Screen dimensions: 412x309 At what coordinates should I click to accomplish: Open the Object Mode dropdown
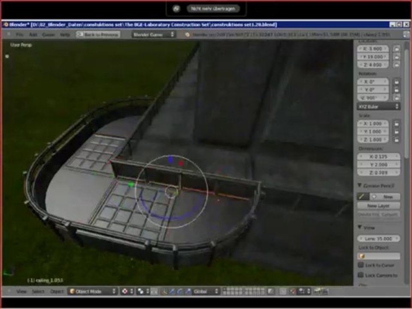point(92,291)
